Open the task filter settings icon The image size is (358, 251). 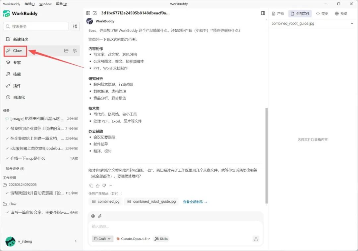pos(75,26)
